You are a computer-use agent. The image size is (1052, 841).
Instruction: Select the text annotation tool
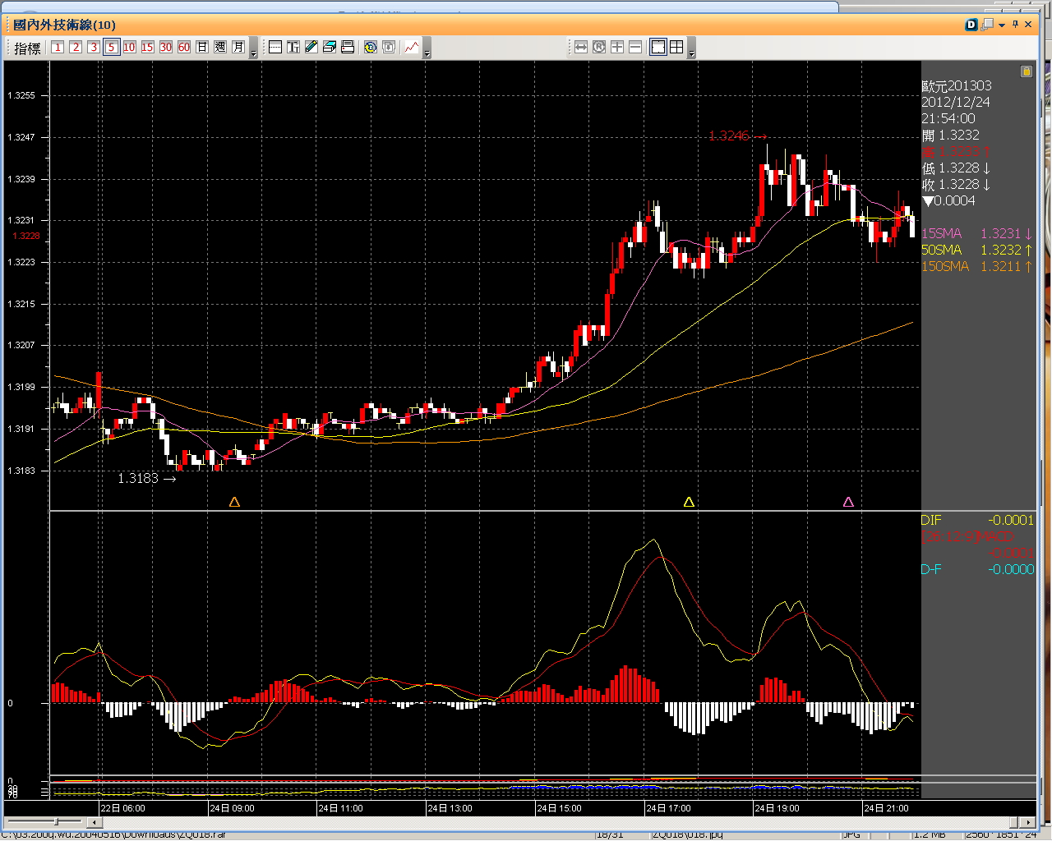pyautogui.click(x=293, y=48)
